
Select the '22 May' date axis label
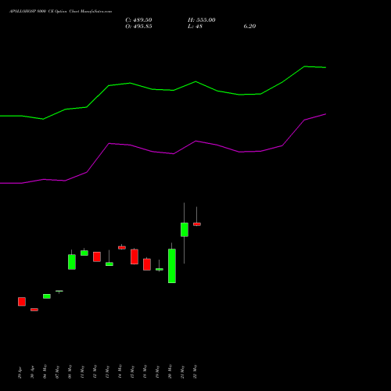(x=195, y=371)
